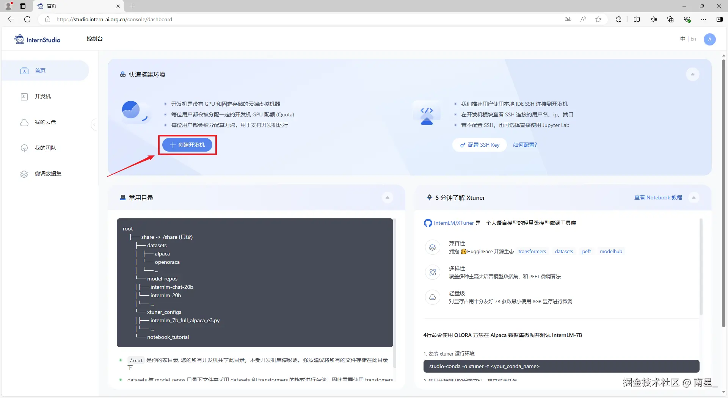Click the 配置 SSH Key button
The image size is (728, 398).
(480, 145)
